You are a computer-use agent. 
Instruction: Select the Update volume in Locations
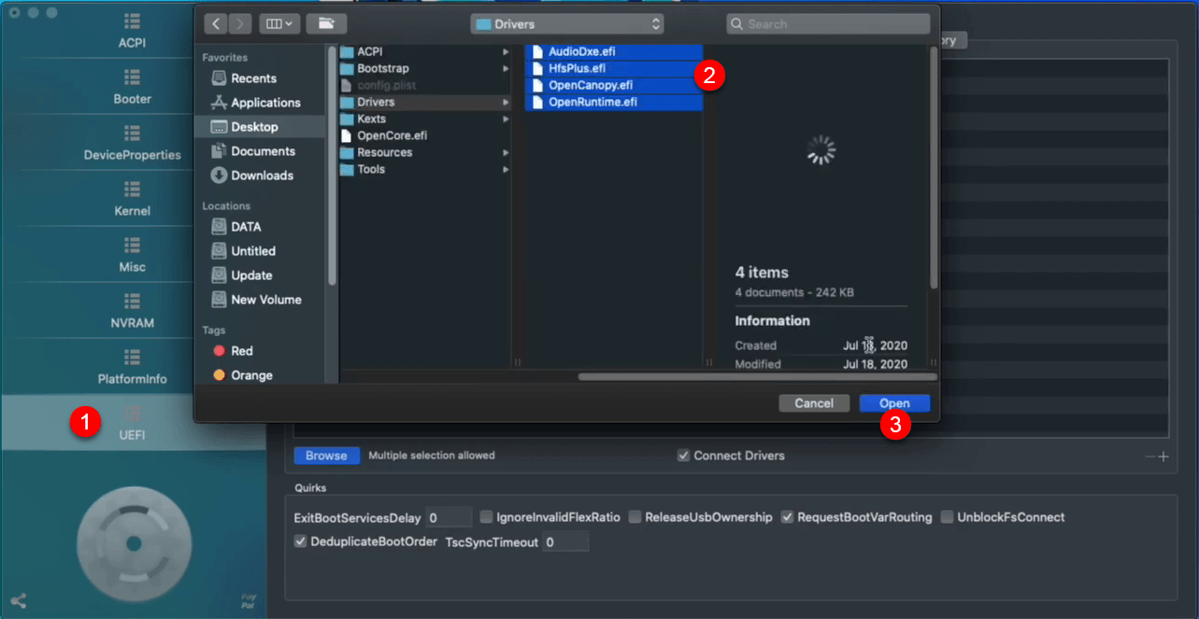(243, 275)
